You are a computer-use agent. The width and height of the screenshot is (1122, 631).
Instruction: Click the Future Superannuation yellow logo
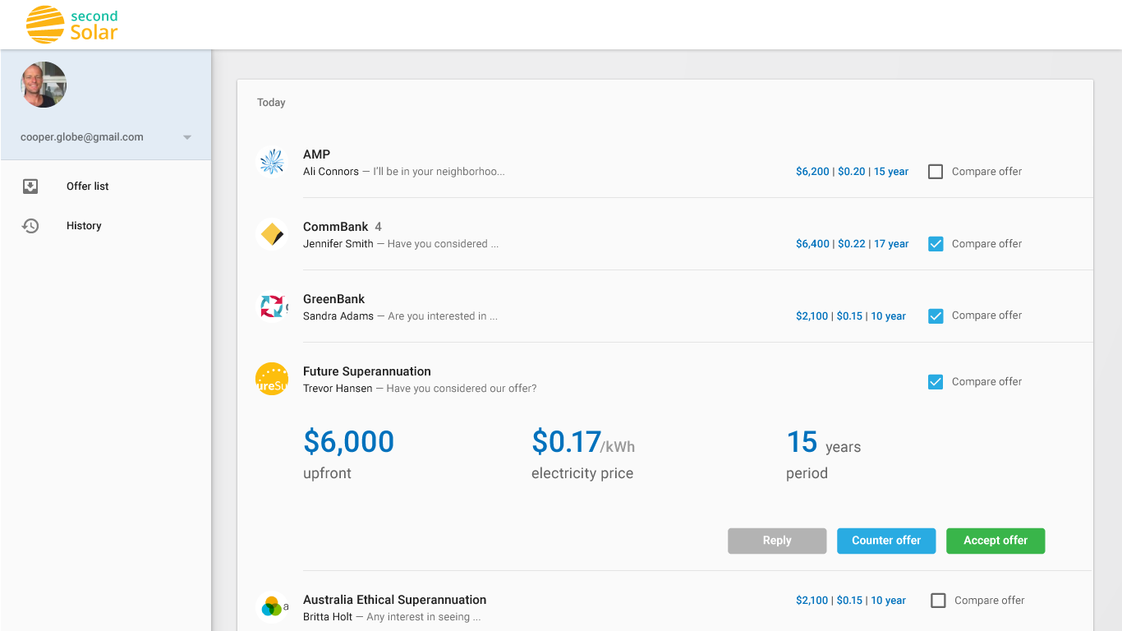(x=272, y=379)
